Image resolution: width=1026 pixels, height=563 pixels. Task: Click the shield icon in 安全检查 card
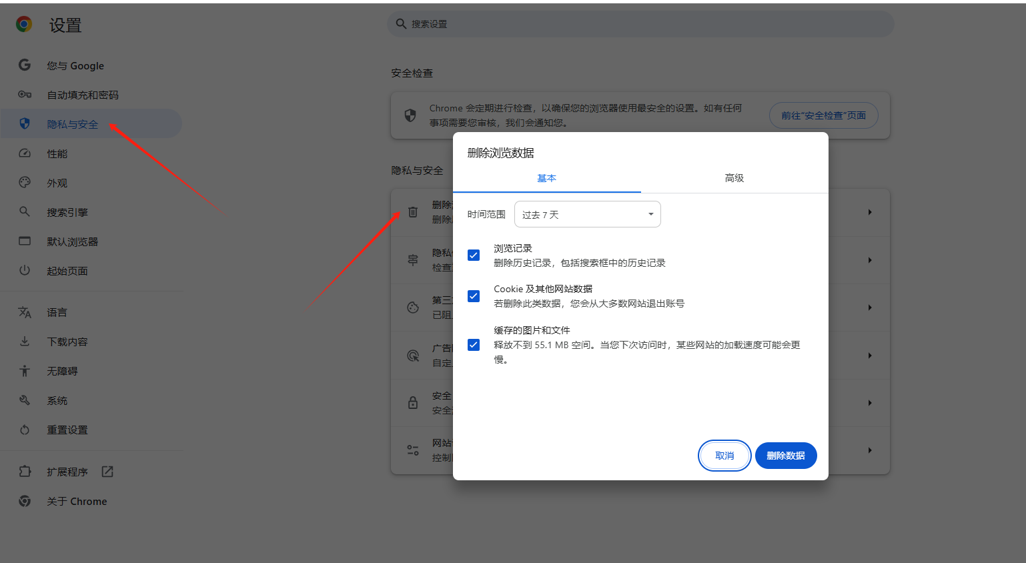tap(410, 115)
